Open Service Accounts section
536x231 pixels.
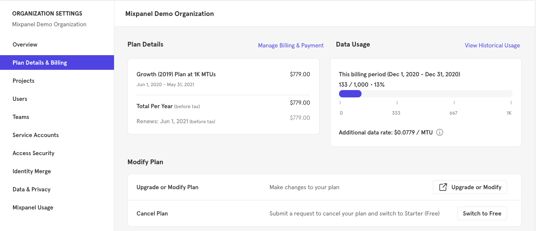(x=35, y=135)
